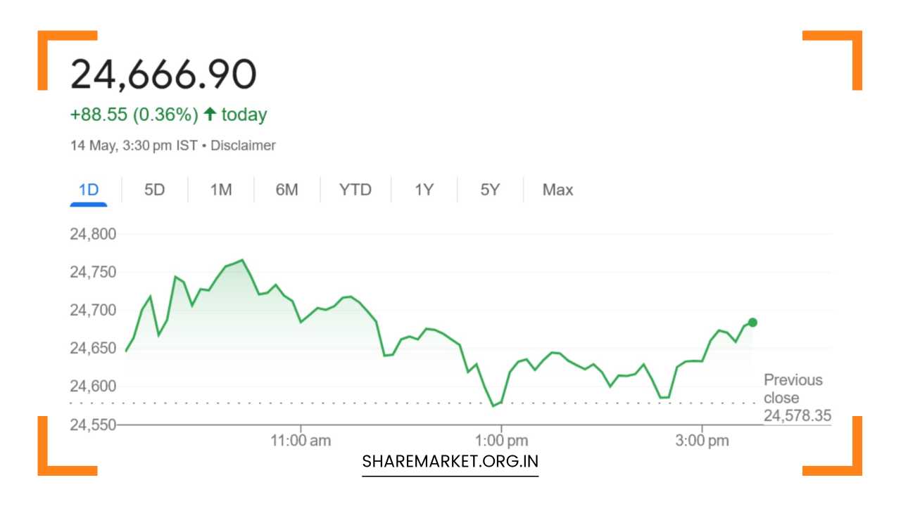The image size is (901, 506).
Task: Click the +88.55 (0.36%) change text
Action: point(134,115)
